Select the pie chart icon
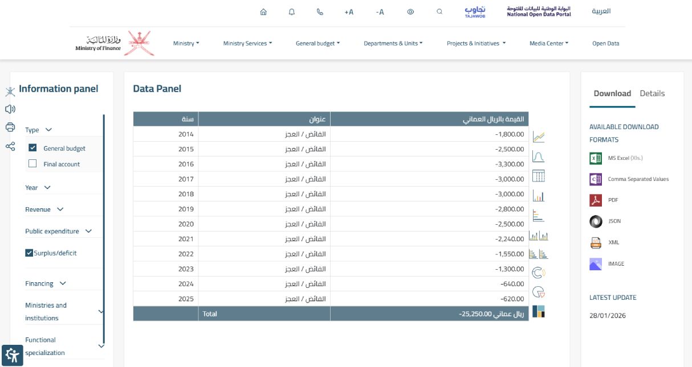The width and height of the screenshot is (692, 367). (x=539, y=292)
